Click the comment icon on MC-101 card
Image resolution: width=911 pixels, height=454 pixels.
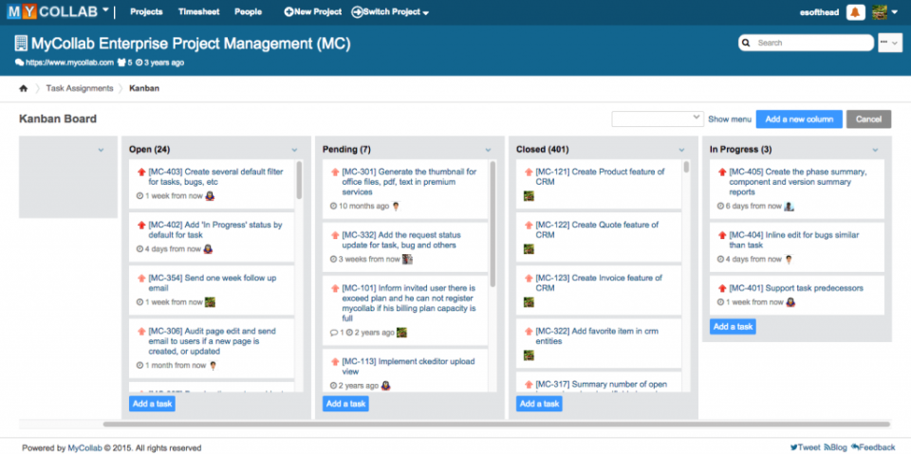coord(332,333)
